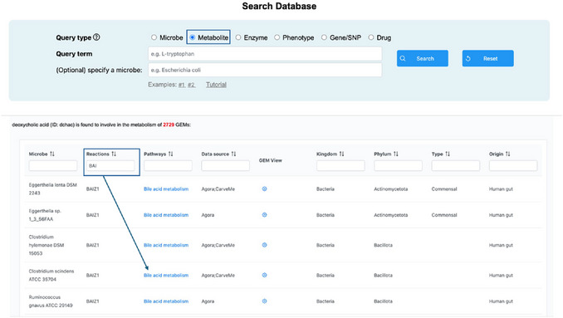
Task: Click the blue Search button
Action: (422, 58)
